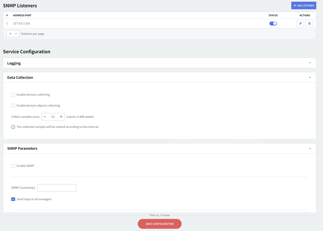Expand the Logging section chevron
Image resolution: width=323 pixels, height=231 pixels.
(310, 63)
